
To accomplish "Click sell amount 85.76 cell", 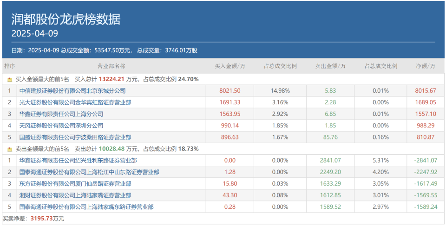I will pyautogui.click(x=330, y=137).
